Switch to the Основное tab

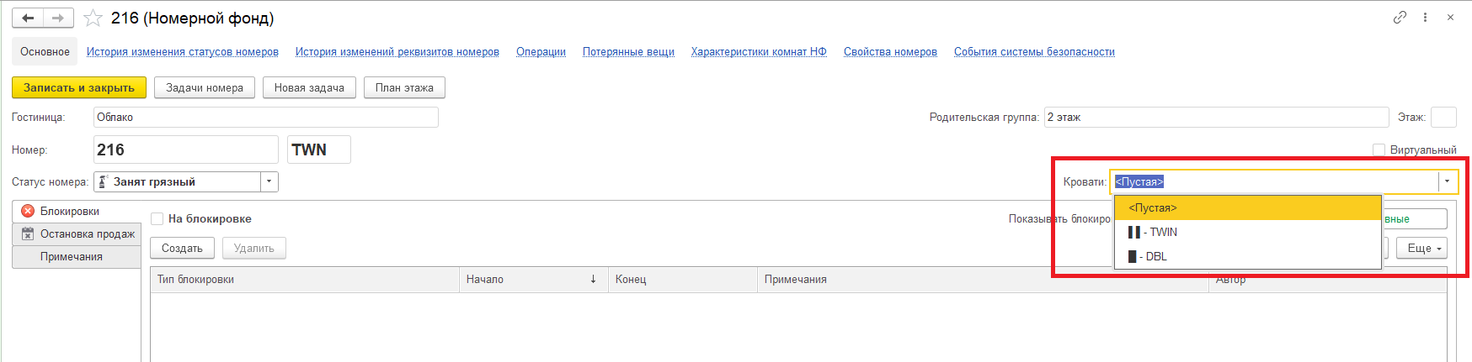45,51
